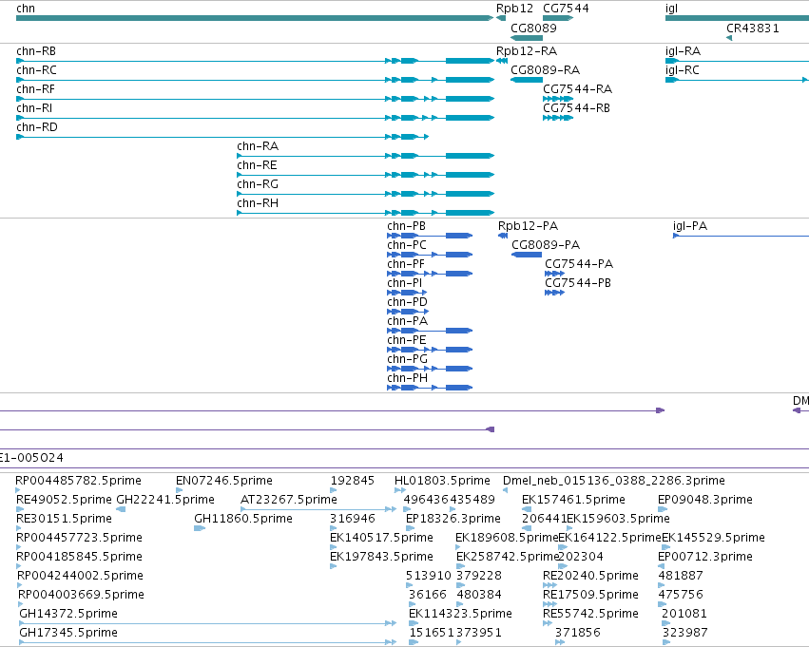Select the RP004003669.5prime EST
Viewport: 809px width, 647px height.
[x=21, y=604]
